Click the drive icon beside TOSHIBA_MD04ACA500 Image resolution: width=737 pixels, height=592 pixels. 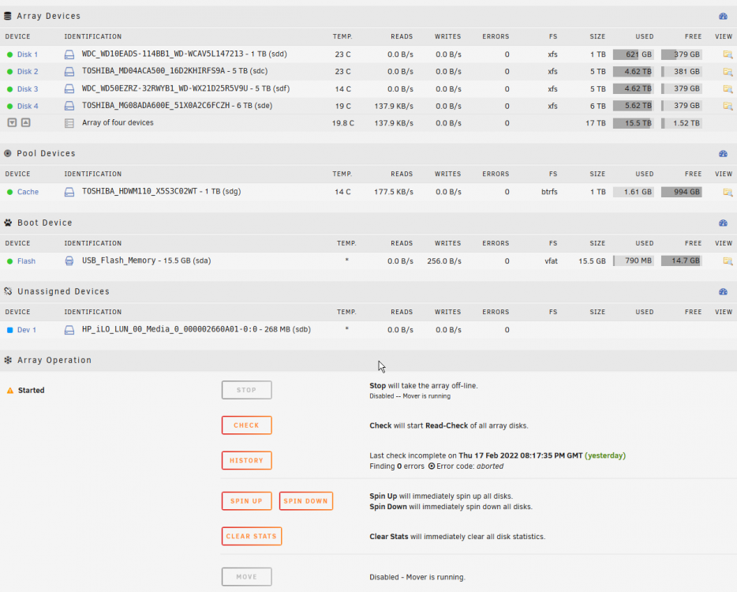pyautogui.click(x=69, y=72)
